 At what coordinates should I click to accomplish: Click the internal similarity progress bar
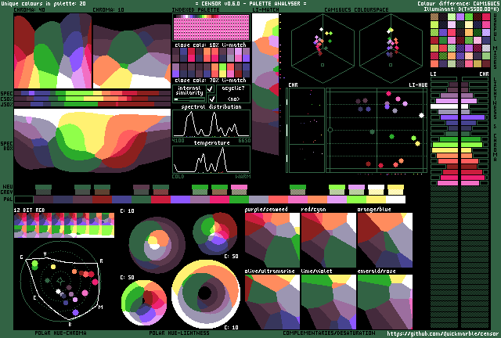coord(189,99)
